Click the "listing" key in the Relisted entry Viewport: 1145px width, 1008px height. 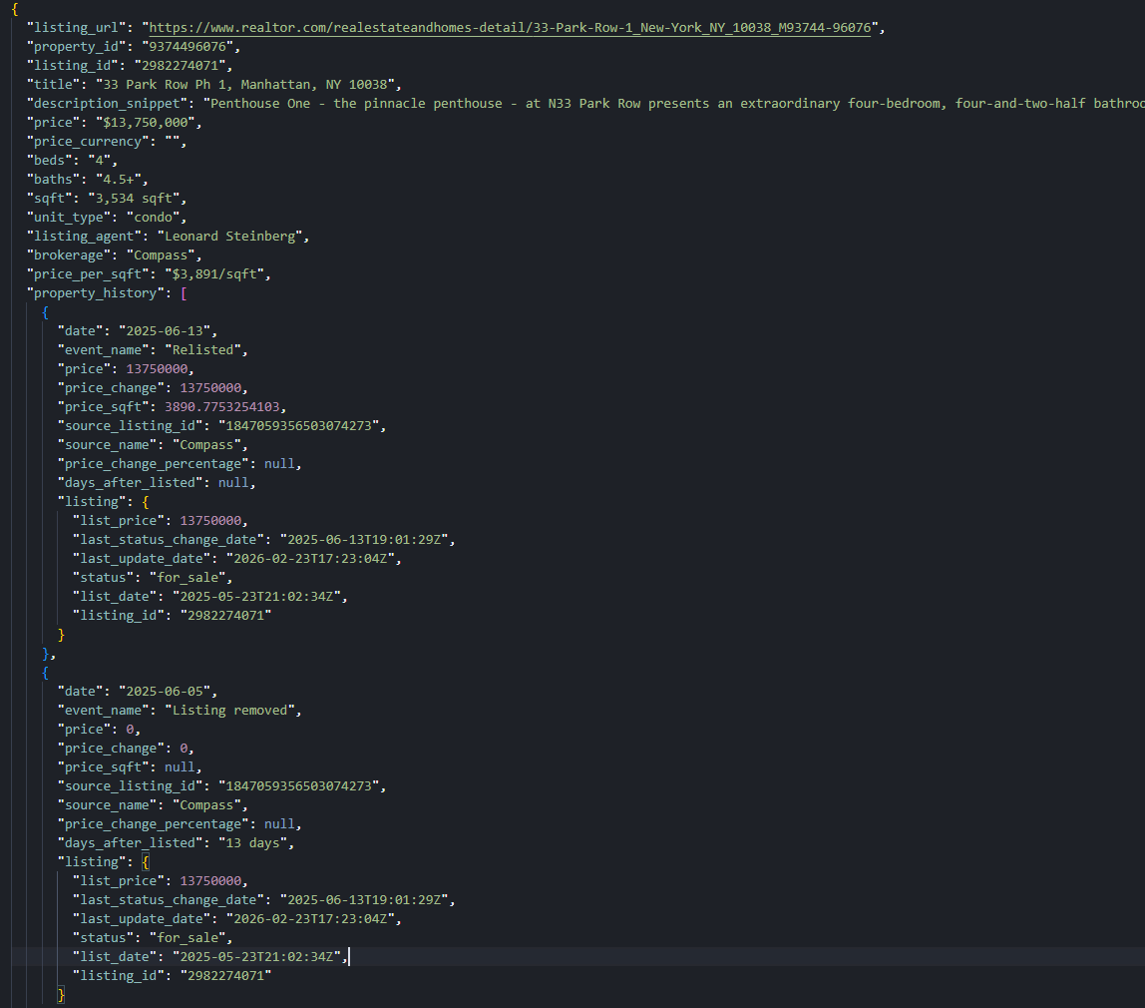pos(92,502)
